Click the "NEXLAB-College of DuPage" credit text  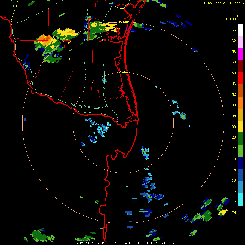tap(218, 3)
